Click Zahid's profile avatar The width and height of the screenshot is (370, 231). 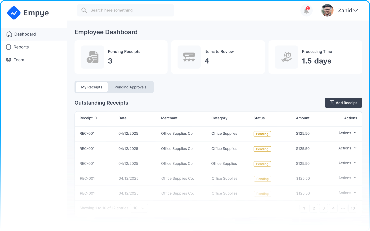pos(327,10)
